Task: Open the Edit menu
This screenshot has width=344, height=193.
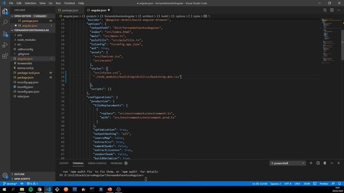Action: [x=19, y=3]
